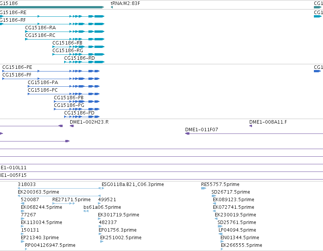The width and height of the screenshot is (323, 251).
Task: Select the CG15186-RG transcript label
Action: 68,51
